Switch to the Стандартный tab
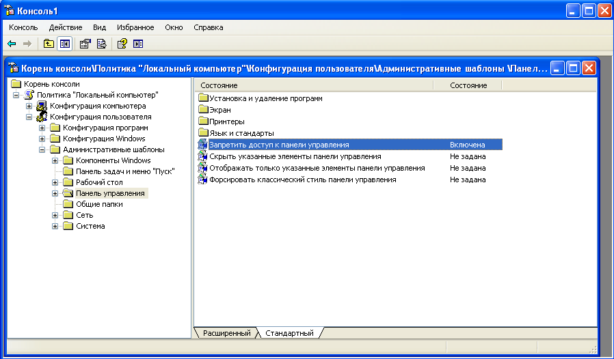 point(289,333)
